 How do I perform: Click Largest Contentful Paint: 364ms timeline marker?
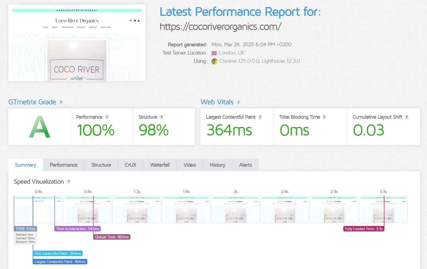pos(60,262)
